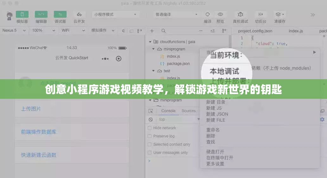Click the 切后台 switch background icon

(x=261, y=14)
